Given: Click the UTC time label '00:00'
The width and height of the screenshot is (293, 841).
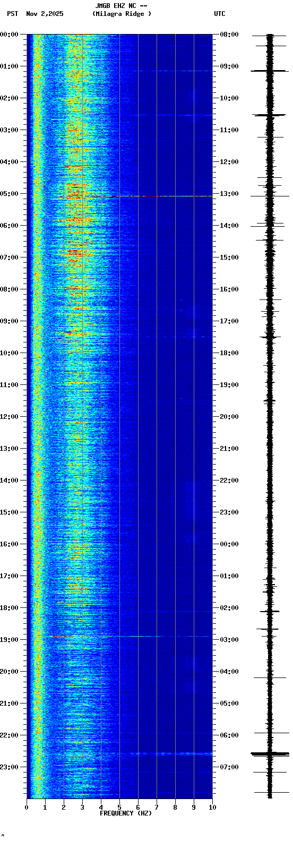Looking at the screenshot, I should (x=229, y=544).
